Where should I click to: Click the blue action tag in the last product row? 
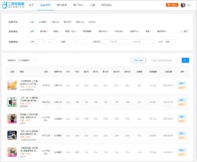[x=182, y=150]
